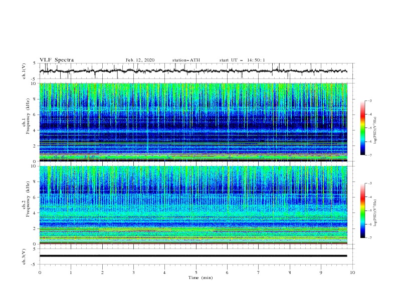Screen dimensions: 397x306
Task: Click the "4" kHz tick on ch.2 frequency axis
Action: coord(35,213)
